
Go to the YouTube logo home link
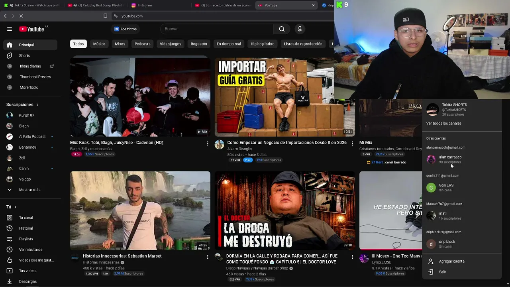pos(32,29)
